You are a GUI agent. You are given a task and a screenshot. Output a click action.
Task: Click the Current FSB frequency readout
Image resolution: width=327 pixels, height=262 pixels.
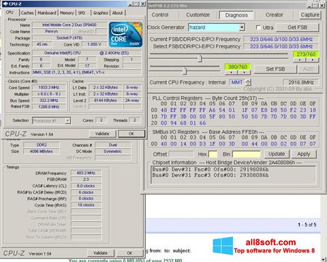point(281,39)
